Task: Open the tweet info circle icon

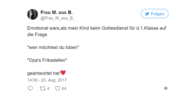Action: pos(166,88)
